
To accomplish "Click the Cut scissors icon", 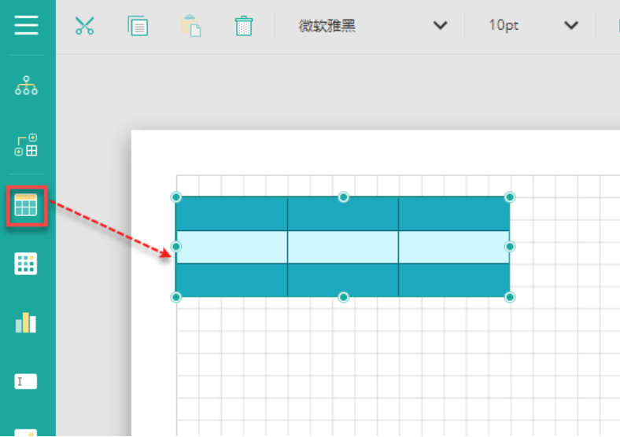I will click(x=84, y=25).
